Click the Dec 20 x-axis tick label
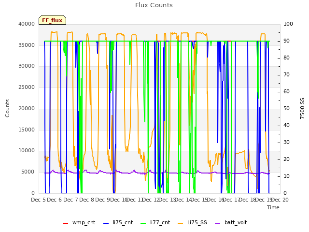 click(x=280, y=200)
